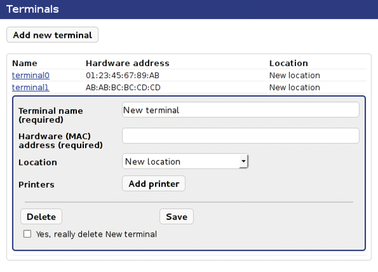Click the Hardware address column header
The height and width of the screenshot is (272, 378).
tap(127, 63)
